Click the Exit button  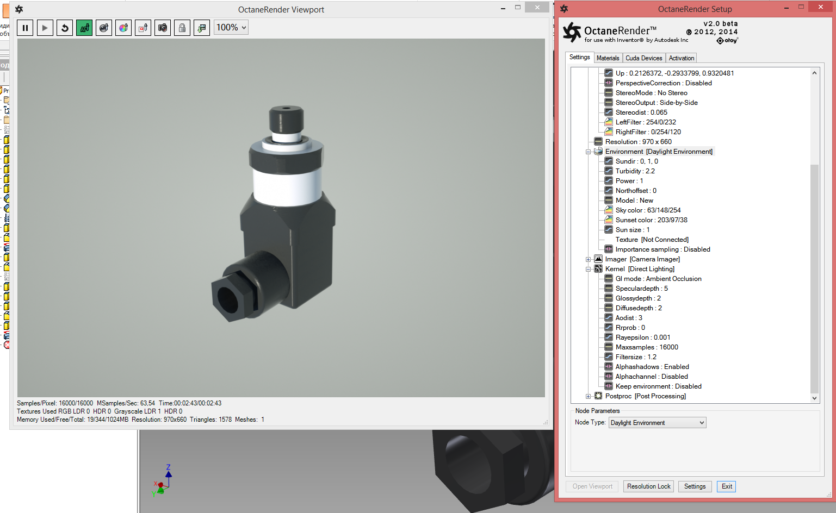[727, 486]
